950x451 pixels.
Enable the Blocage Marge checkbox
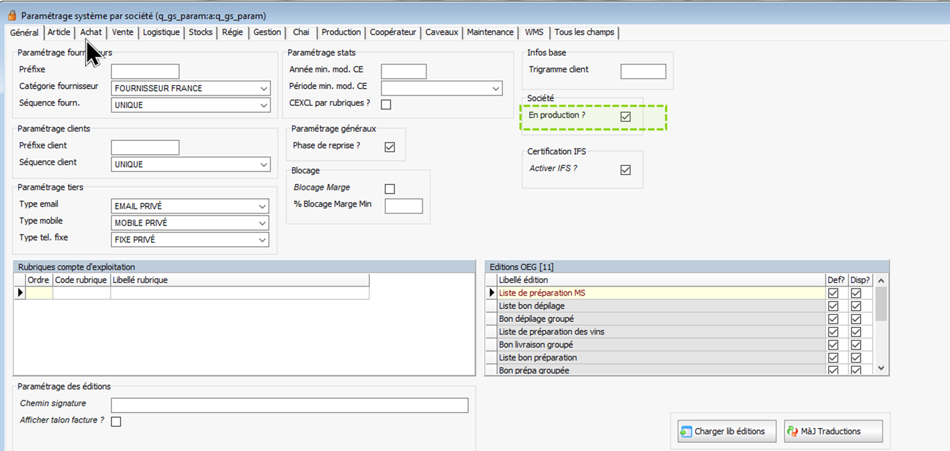pos(389,189)
